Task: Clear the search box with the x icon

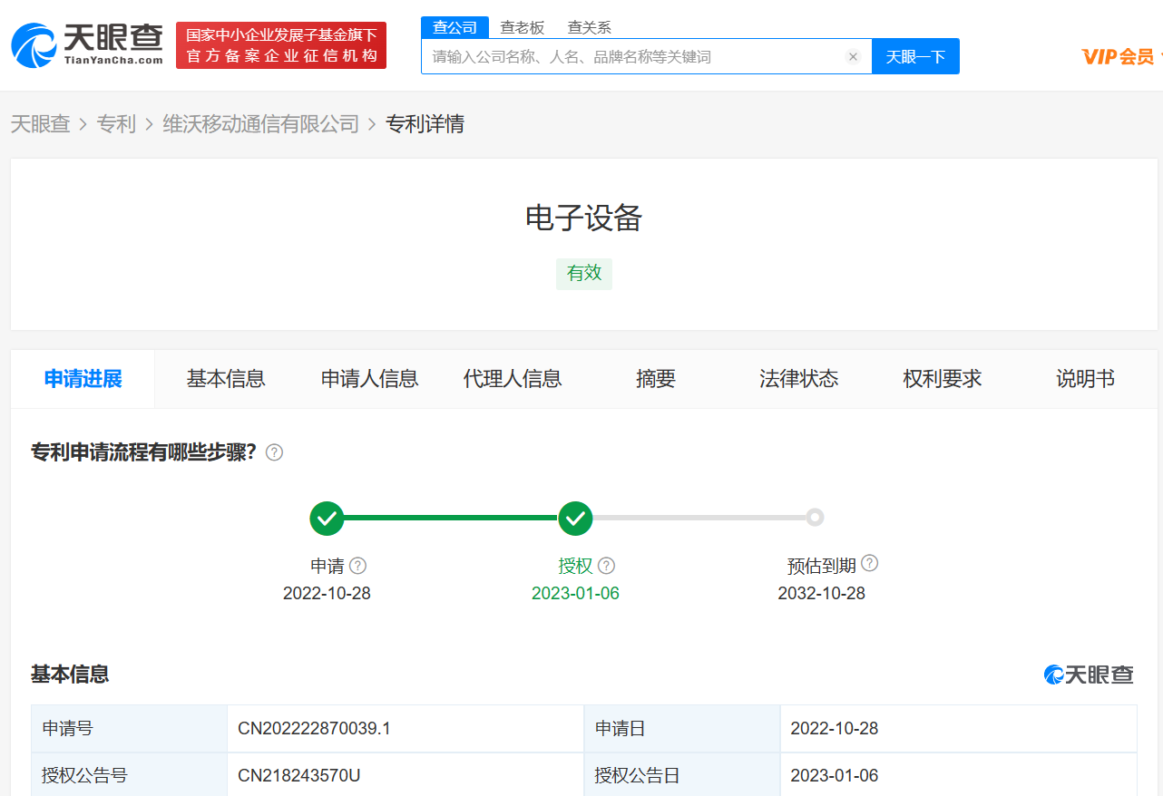Action: [853, 56]
